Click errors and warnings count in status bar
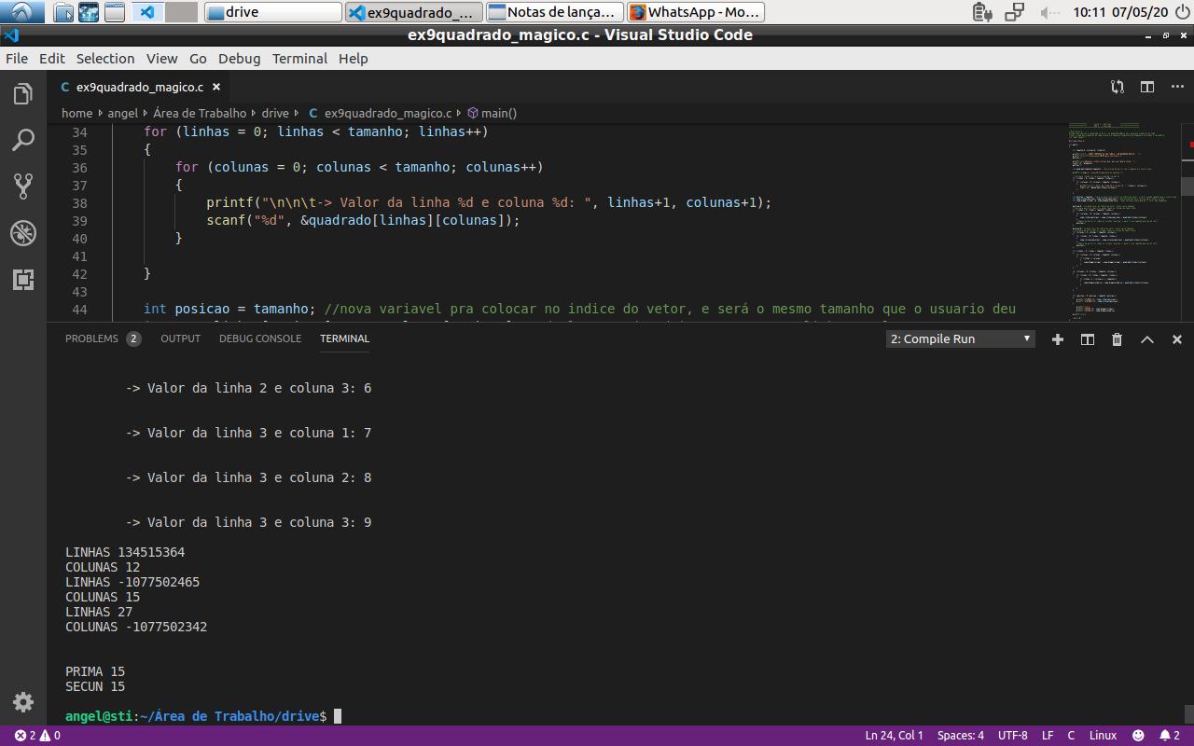1194x746 pixels. pyautogui.click(x=37, y=735)
